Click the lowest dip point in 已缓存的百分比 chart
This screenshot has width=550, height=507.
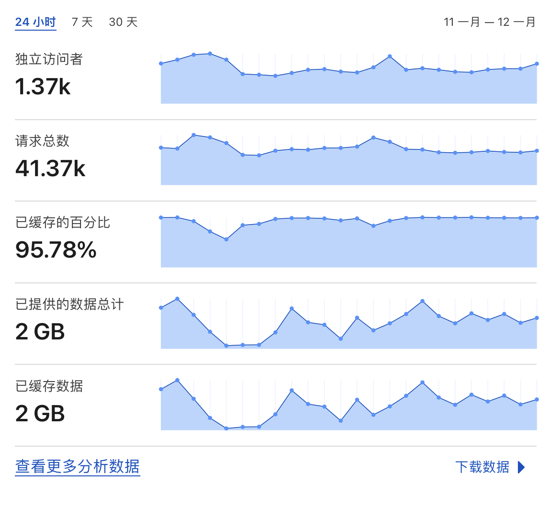(x=226, y=239)
